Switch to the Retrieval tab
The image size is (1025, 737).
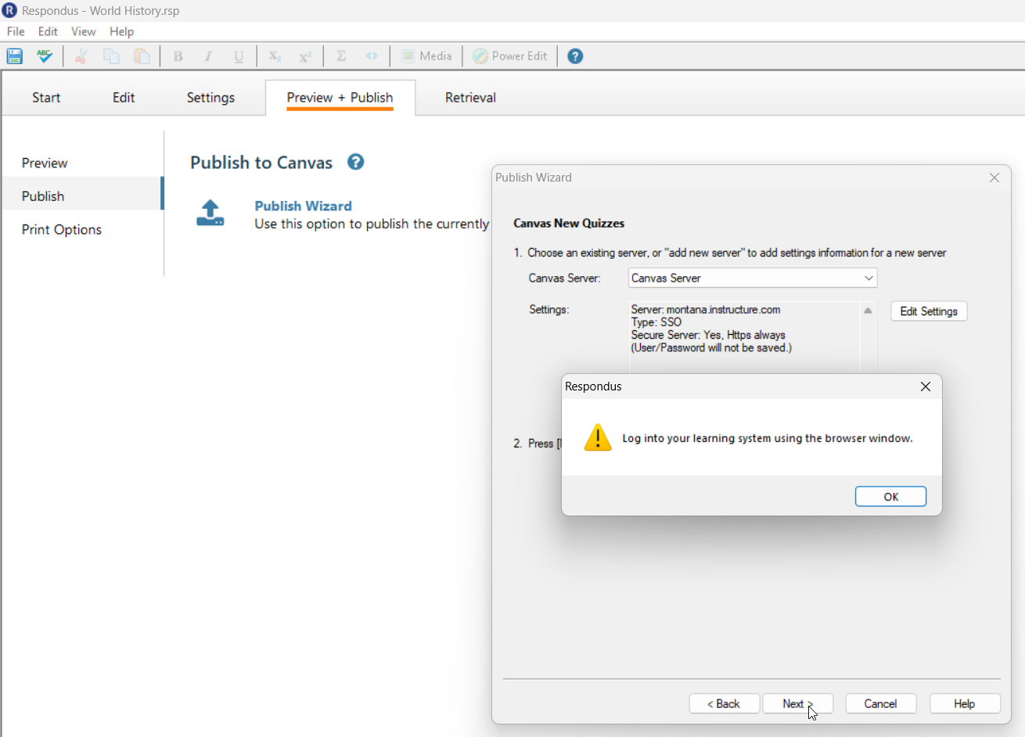[x=469, y=97]
